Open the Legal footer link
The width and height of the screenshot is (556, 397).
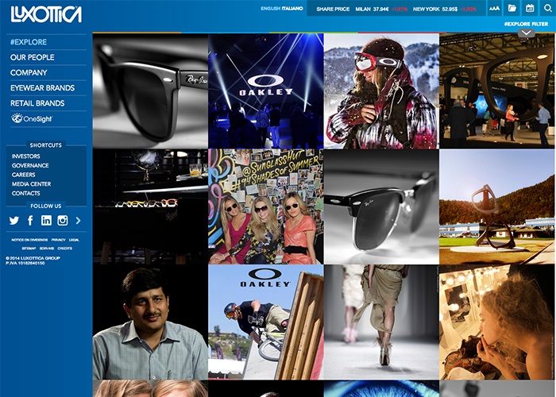(x=74, y=240)
